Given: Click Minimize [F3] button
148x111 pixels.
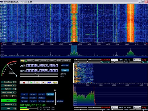Looking at the screenshot, I should point(9,105).
